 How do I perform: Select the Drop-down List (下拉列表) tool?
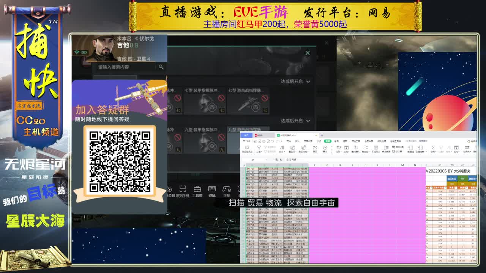376,149
